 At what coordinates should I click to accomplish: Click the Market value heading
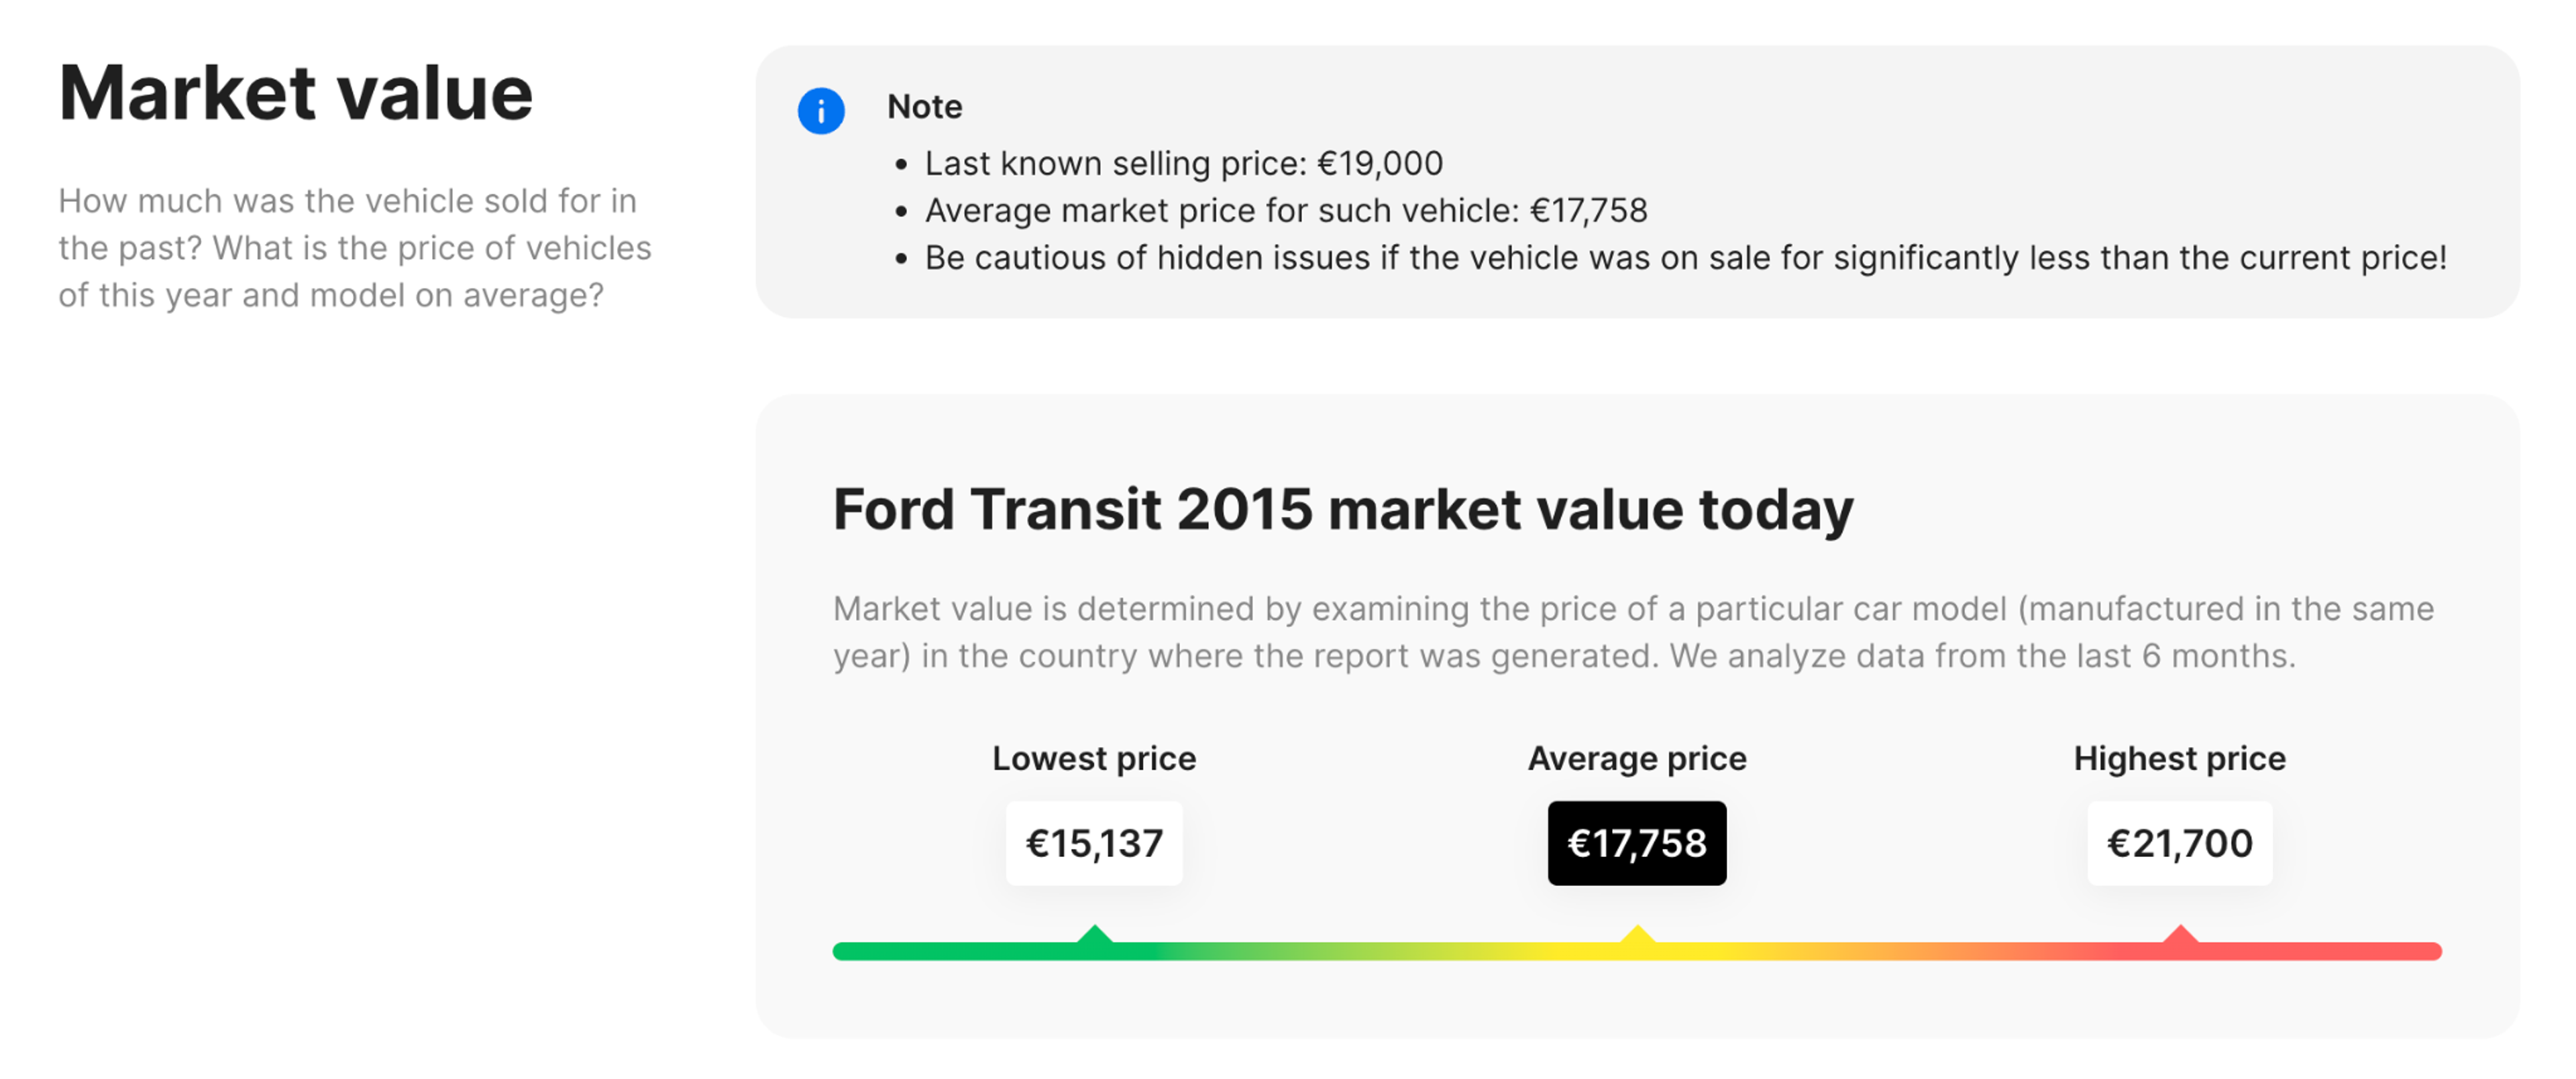[296, 93]
